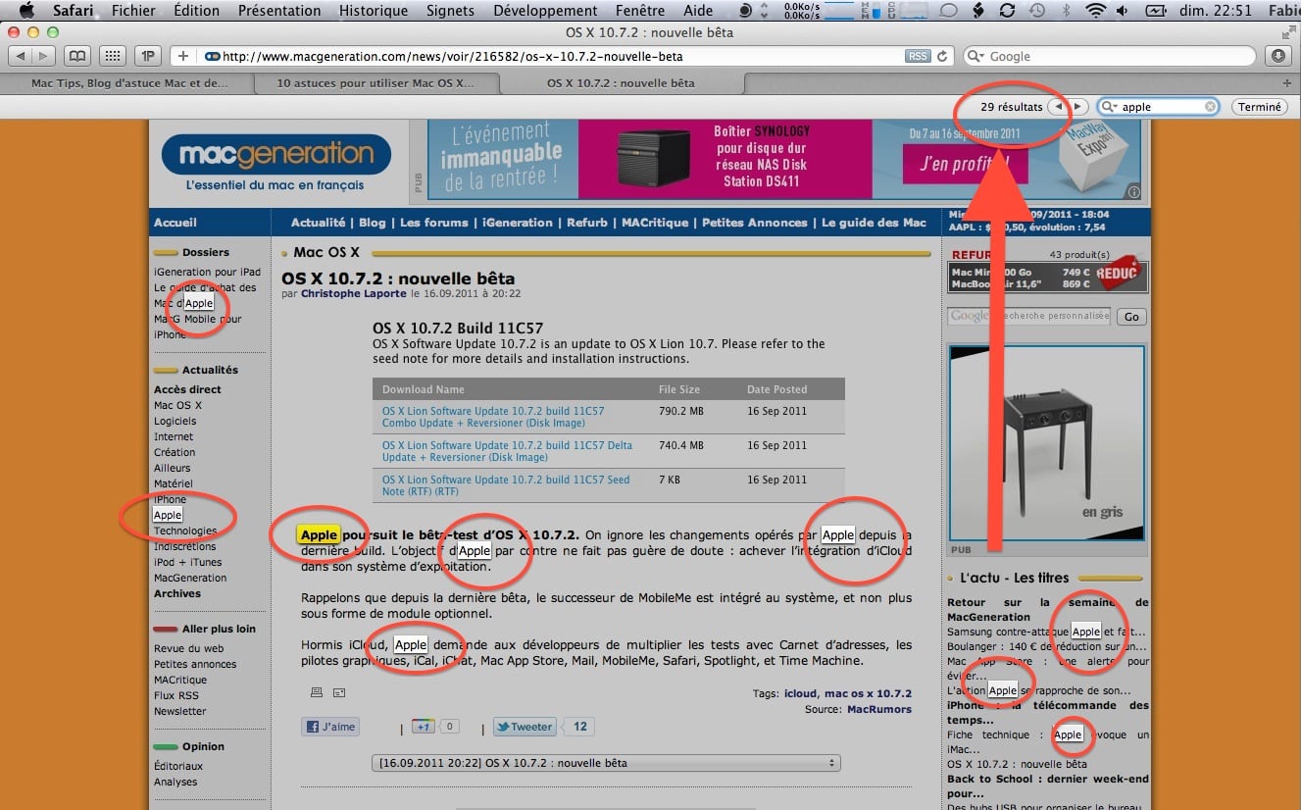Open the Les forums navigation link

pyautogui.click(x=433, y=223)
